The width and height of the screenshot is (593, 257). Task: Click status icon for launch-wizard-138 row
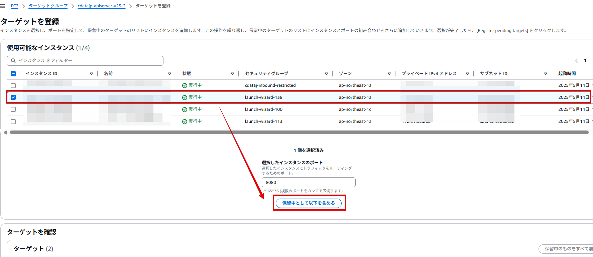coord(185,97)
